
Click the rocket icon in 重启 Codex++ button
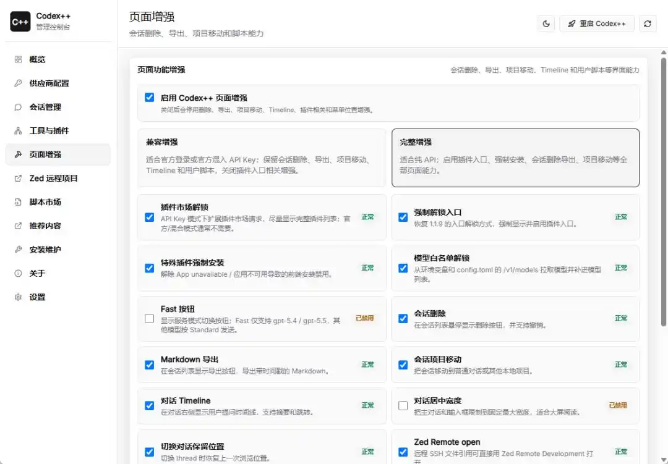click(x=572, y=24)
